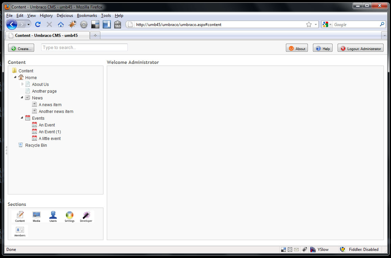Reload the page with the refresh icon
391x258 pixels.
point(38,24)
